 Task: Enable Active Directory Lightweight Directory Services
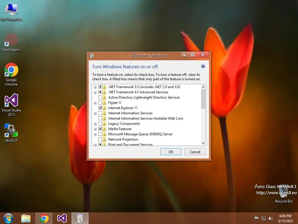click(100, 97)
